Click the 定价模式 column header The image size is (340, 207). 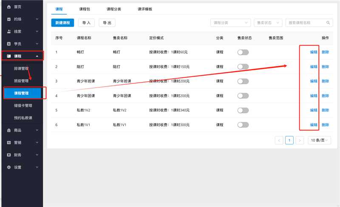tap(156, 38)
